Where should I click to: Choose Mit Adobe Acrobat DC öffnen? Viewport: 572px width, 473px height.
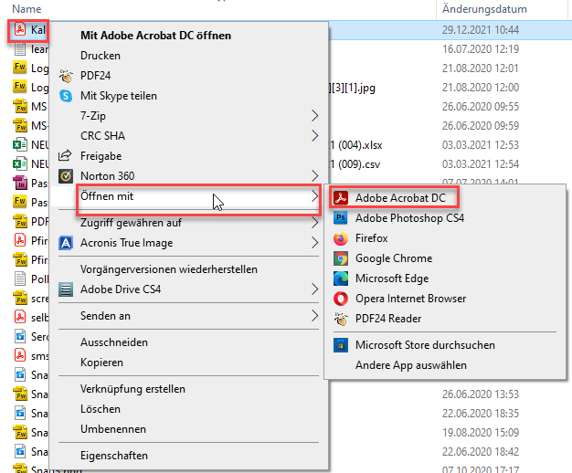155,36
